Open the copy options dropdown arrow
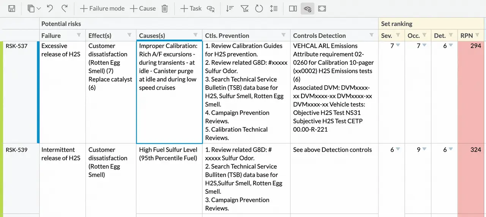Viewport: 486px width, 217px height. (x=39, y=9)
